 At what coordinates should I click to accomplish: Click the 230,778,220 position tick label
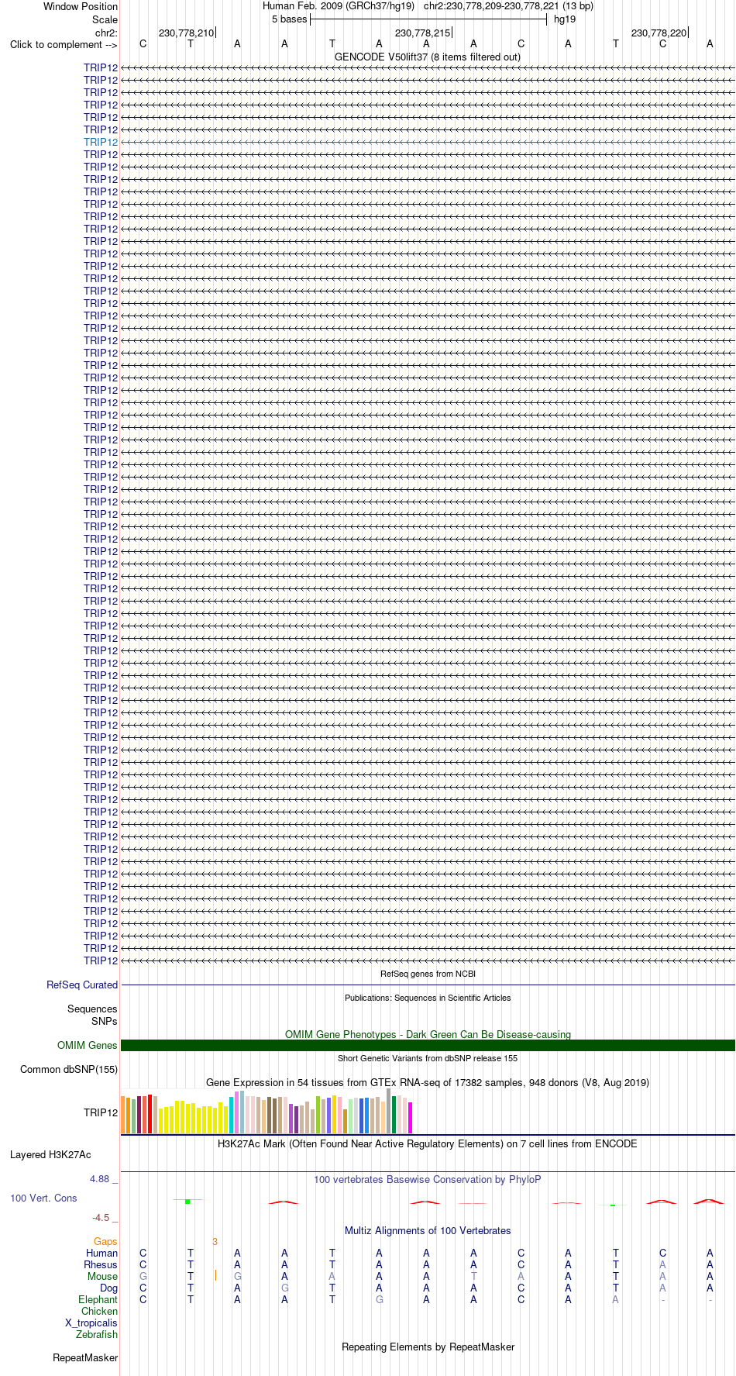click(x=659, y=33)
